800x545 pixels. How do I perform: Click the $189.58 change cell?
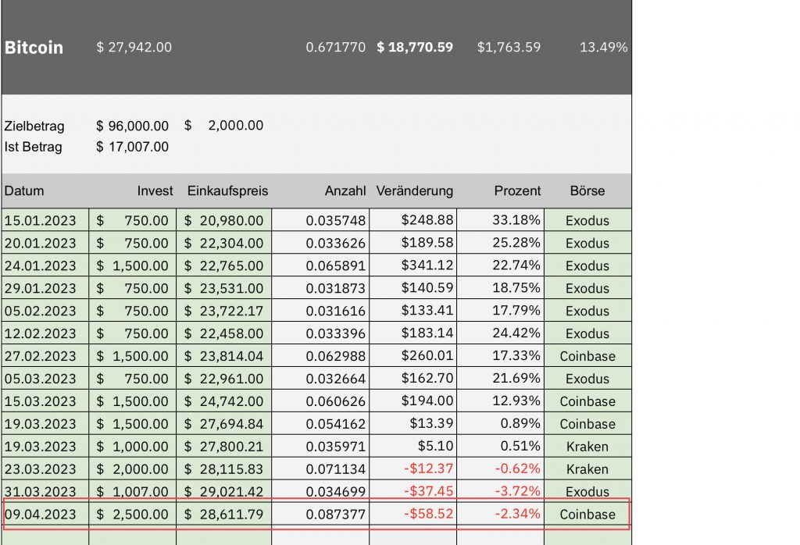[412, 243]
